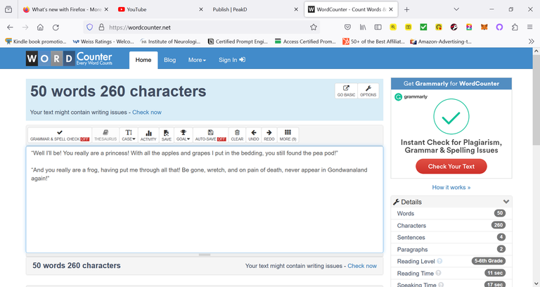
Task: Clear the text with the trash icon
Action: [x=237, y=135]
